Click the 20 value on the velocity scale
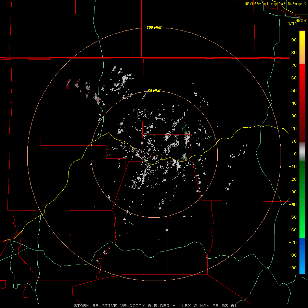Viewport: 308px width, 308px height. (294, 128)
